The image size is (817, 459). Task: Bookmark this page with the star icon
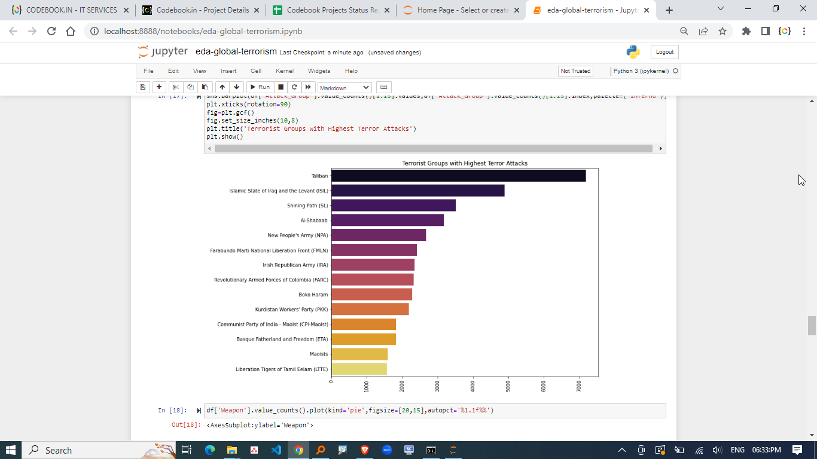click(x=723, y=31)
